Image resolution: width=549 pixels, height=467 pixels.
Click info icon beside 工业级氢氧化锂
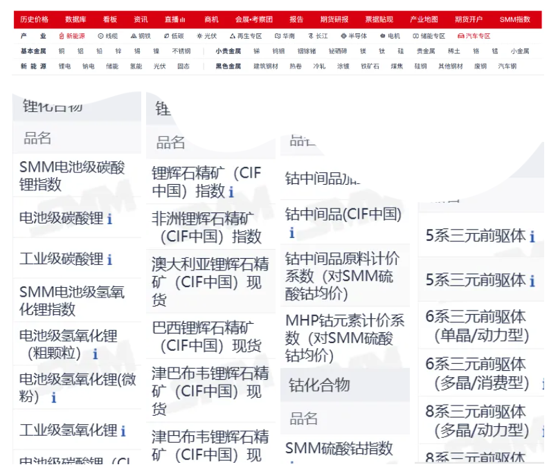coord(123,431)
